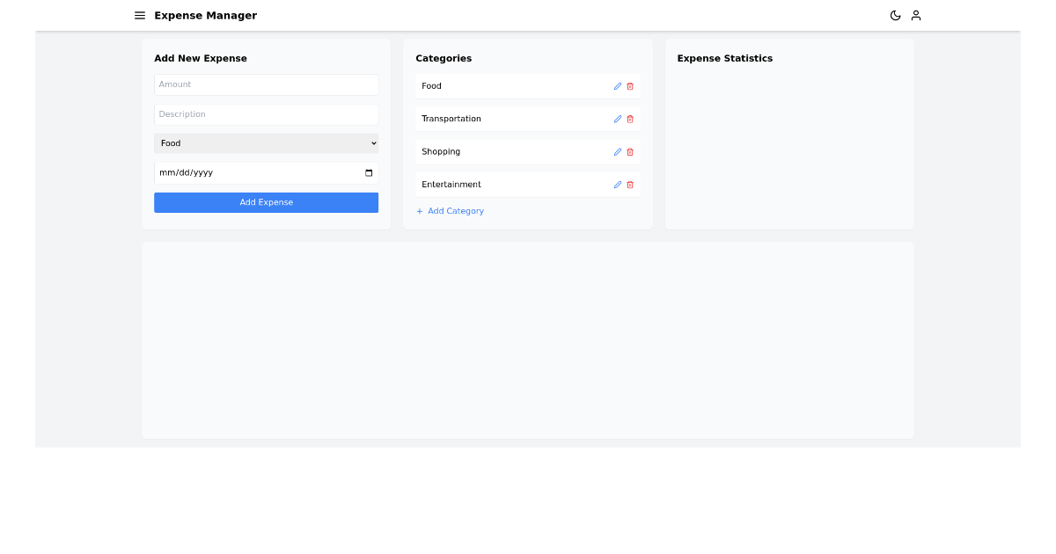The image size is (1056, 554).
Task: Delete the Transportation category
Action: tap(630, 119)
